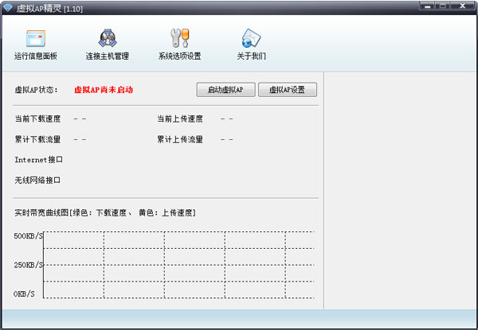
Task: Open 关于我们 envelope icon
Action: [251, 38]
